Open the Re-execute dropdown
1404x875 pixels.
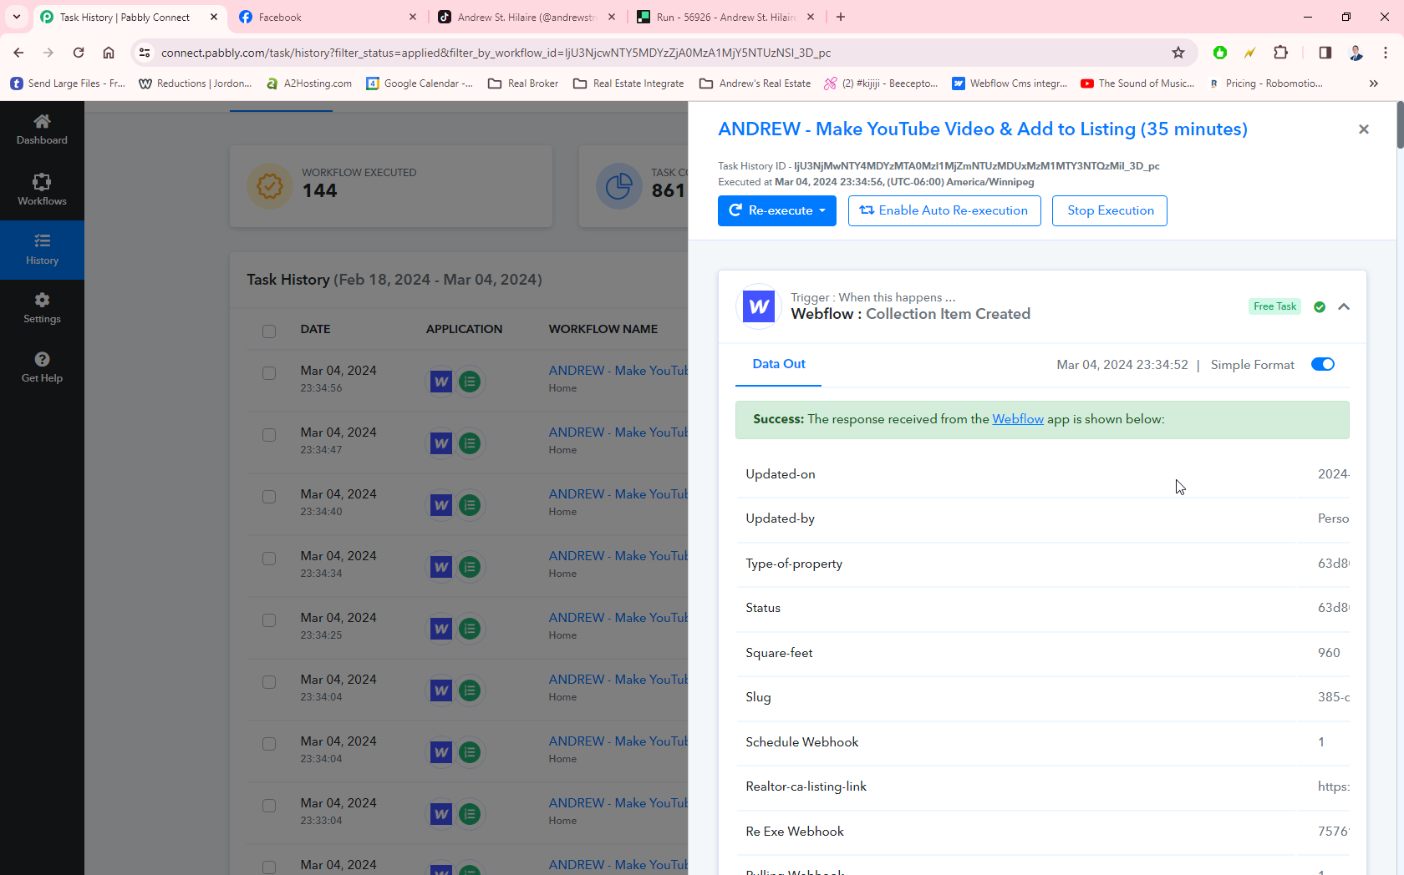(x=777, y=210)
